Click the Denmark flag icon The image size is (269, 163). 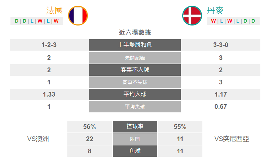point(192,15)
